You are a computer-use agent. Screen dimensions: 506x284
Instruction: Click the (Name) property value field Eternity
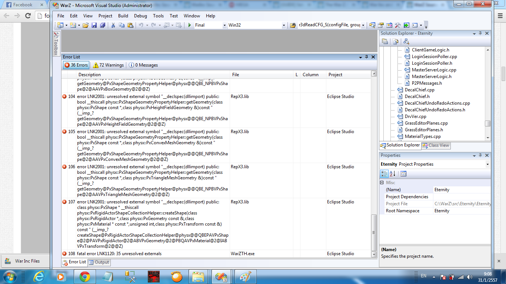click(462, 190)
